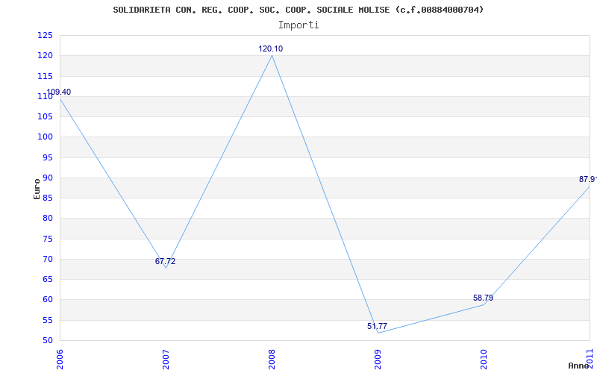Click the 65 y-axis tick label
597x373 pixels.
click(x=48, y=279)
